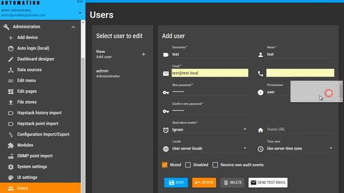
Task: Click the permissions info icon
Action: 260,92
